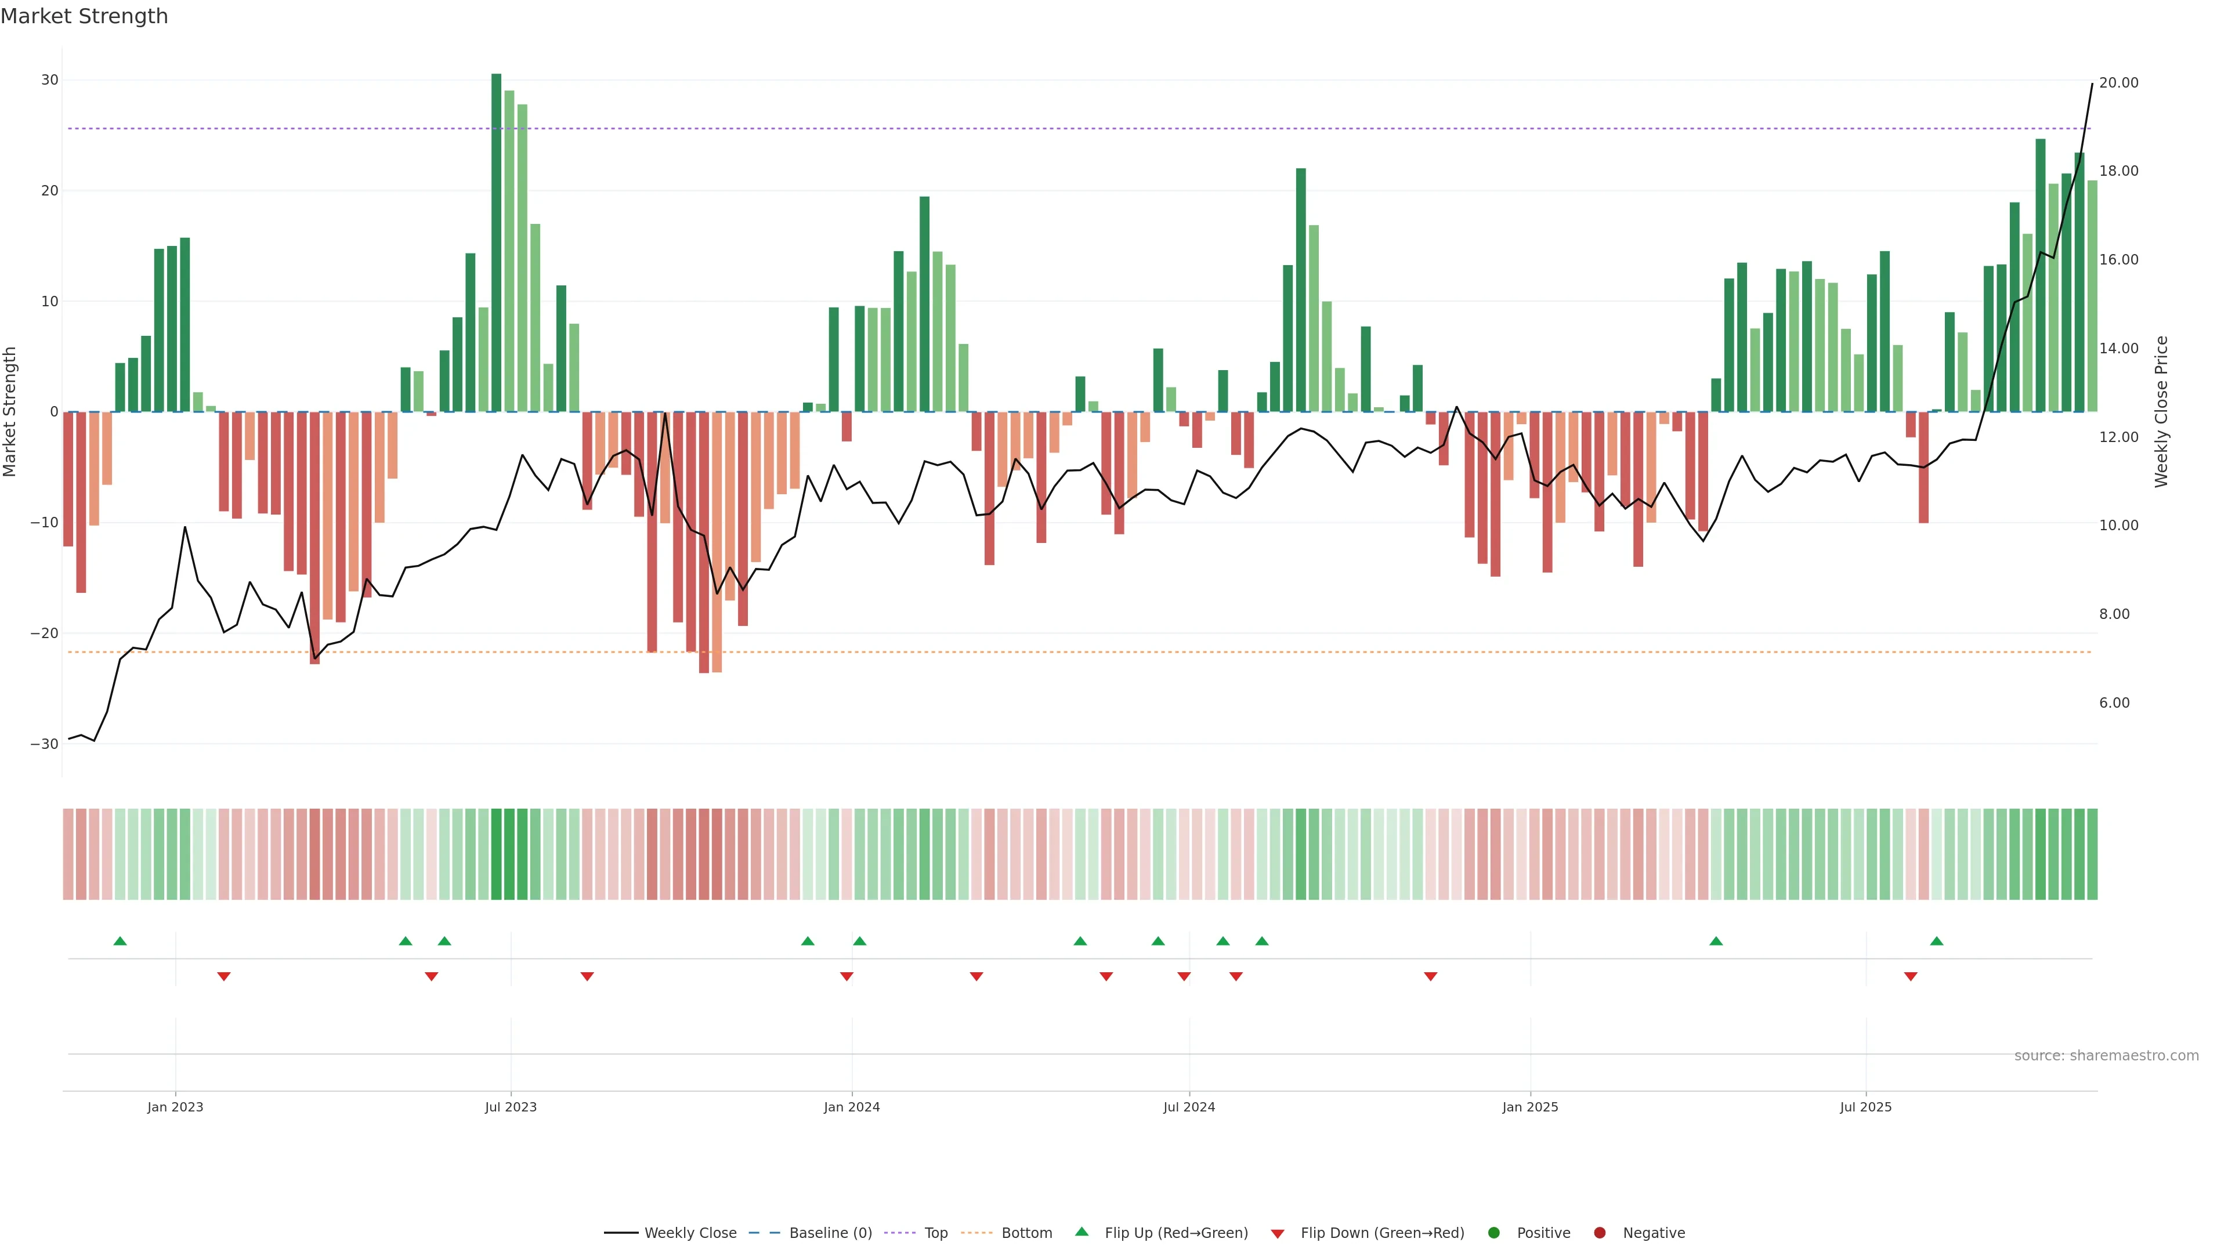Screen dimensions: 2228x1253
Task: Click Flip Down red triangle legend icon
Action: click(1278, 1234)
